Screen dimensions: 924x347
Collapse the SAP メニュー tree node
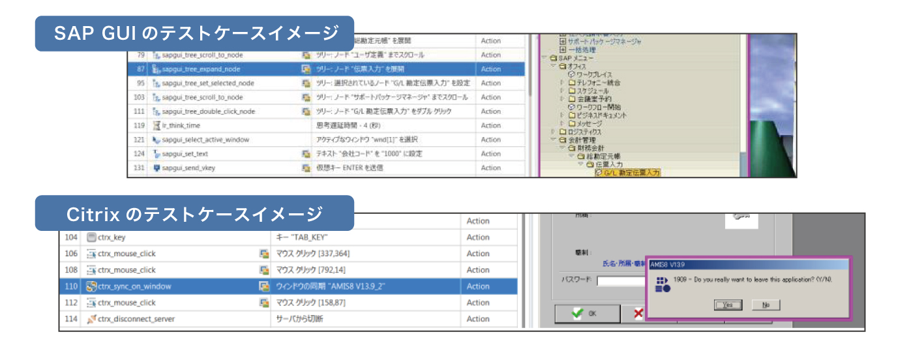point(545,58)
